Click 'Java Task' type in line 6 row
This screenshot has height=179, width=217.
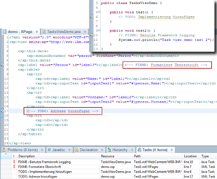coord(208,172)
